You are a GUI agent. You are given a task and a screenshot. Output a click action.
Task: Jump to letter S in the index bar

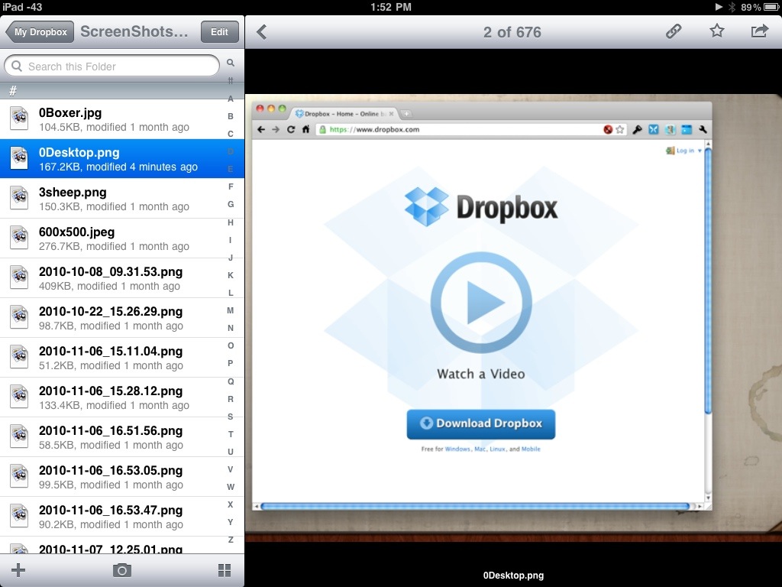click(231, 417)
